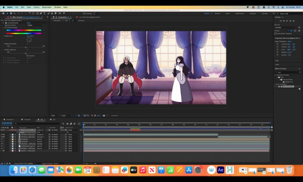Open the Bookmarks menu
This screenshot has height=182, width=303.
click(x=47, y=7)
